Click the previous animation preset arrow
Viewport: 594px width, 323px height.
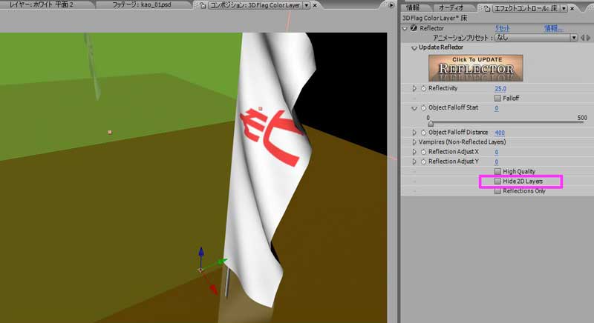583,38
